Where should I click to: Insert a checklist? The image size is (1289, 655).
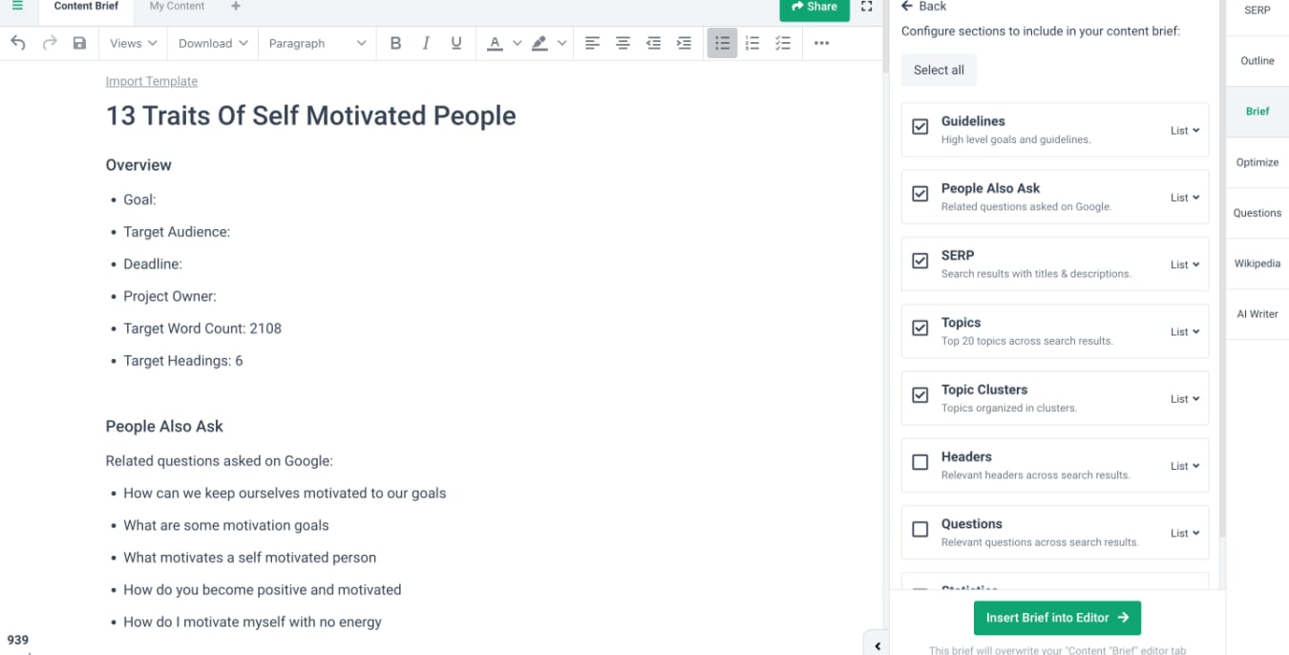coord(783,43)
